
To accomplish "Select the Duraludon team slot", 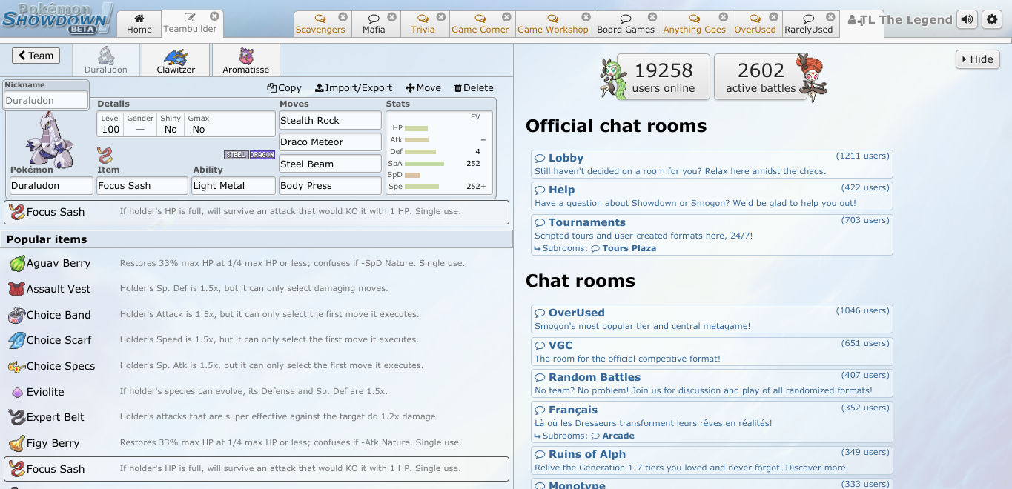I will [106, 60].
